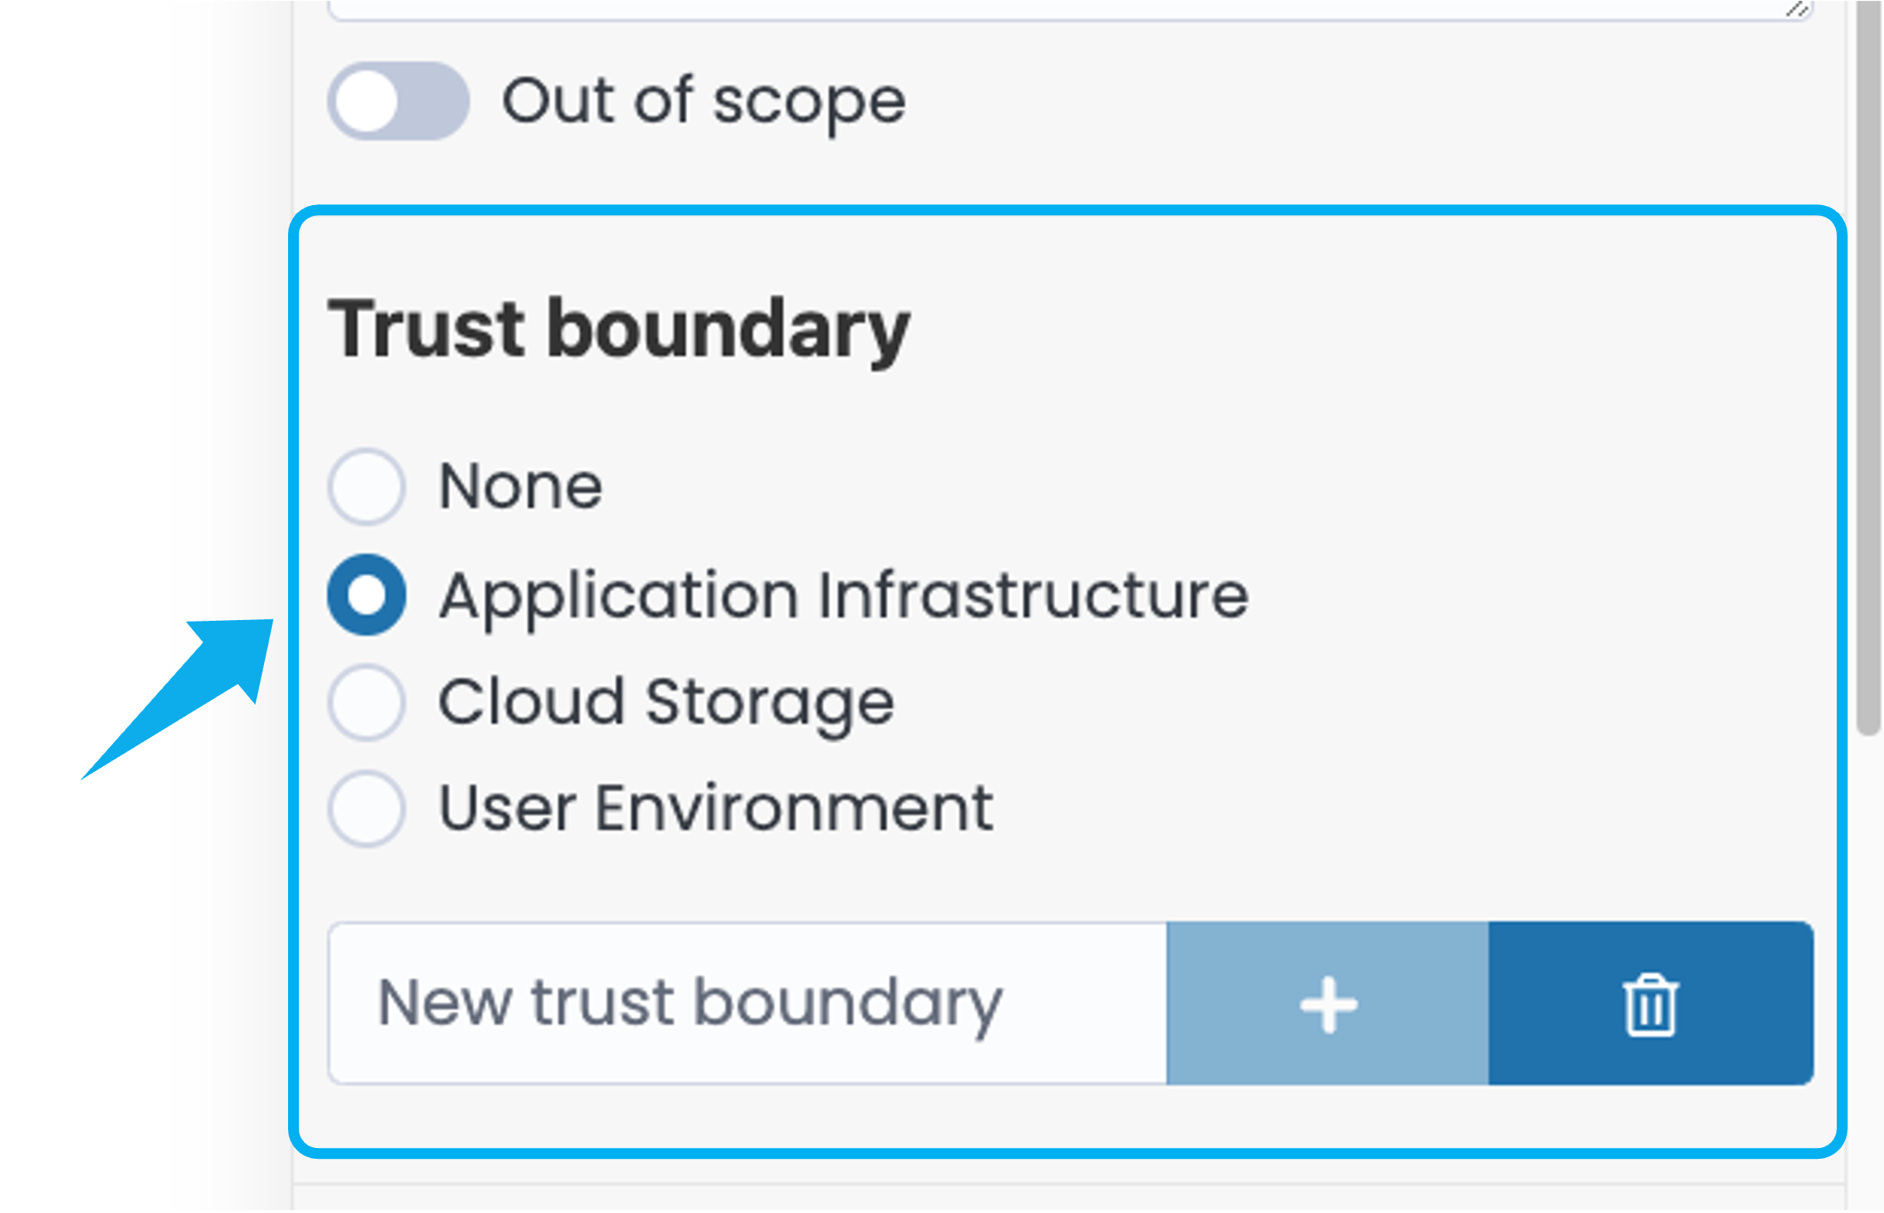Screen dimensions: 1884x1213
Task: Click the "Out of scope" label text
Action: 704,101
